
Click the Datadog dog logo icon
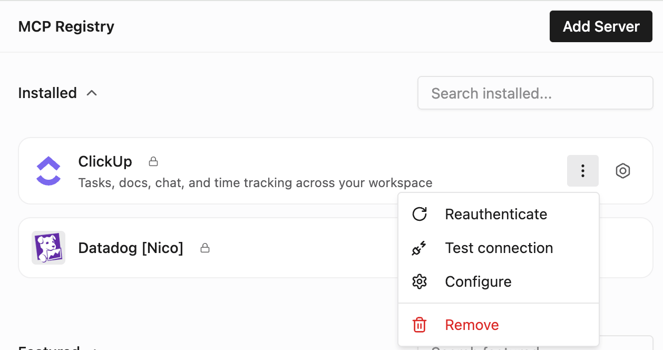48,248
